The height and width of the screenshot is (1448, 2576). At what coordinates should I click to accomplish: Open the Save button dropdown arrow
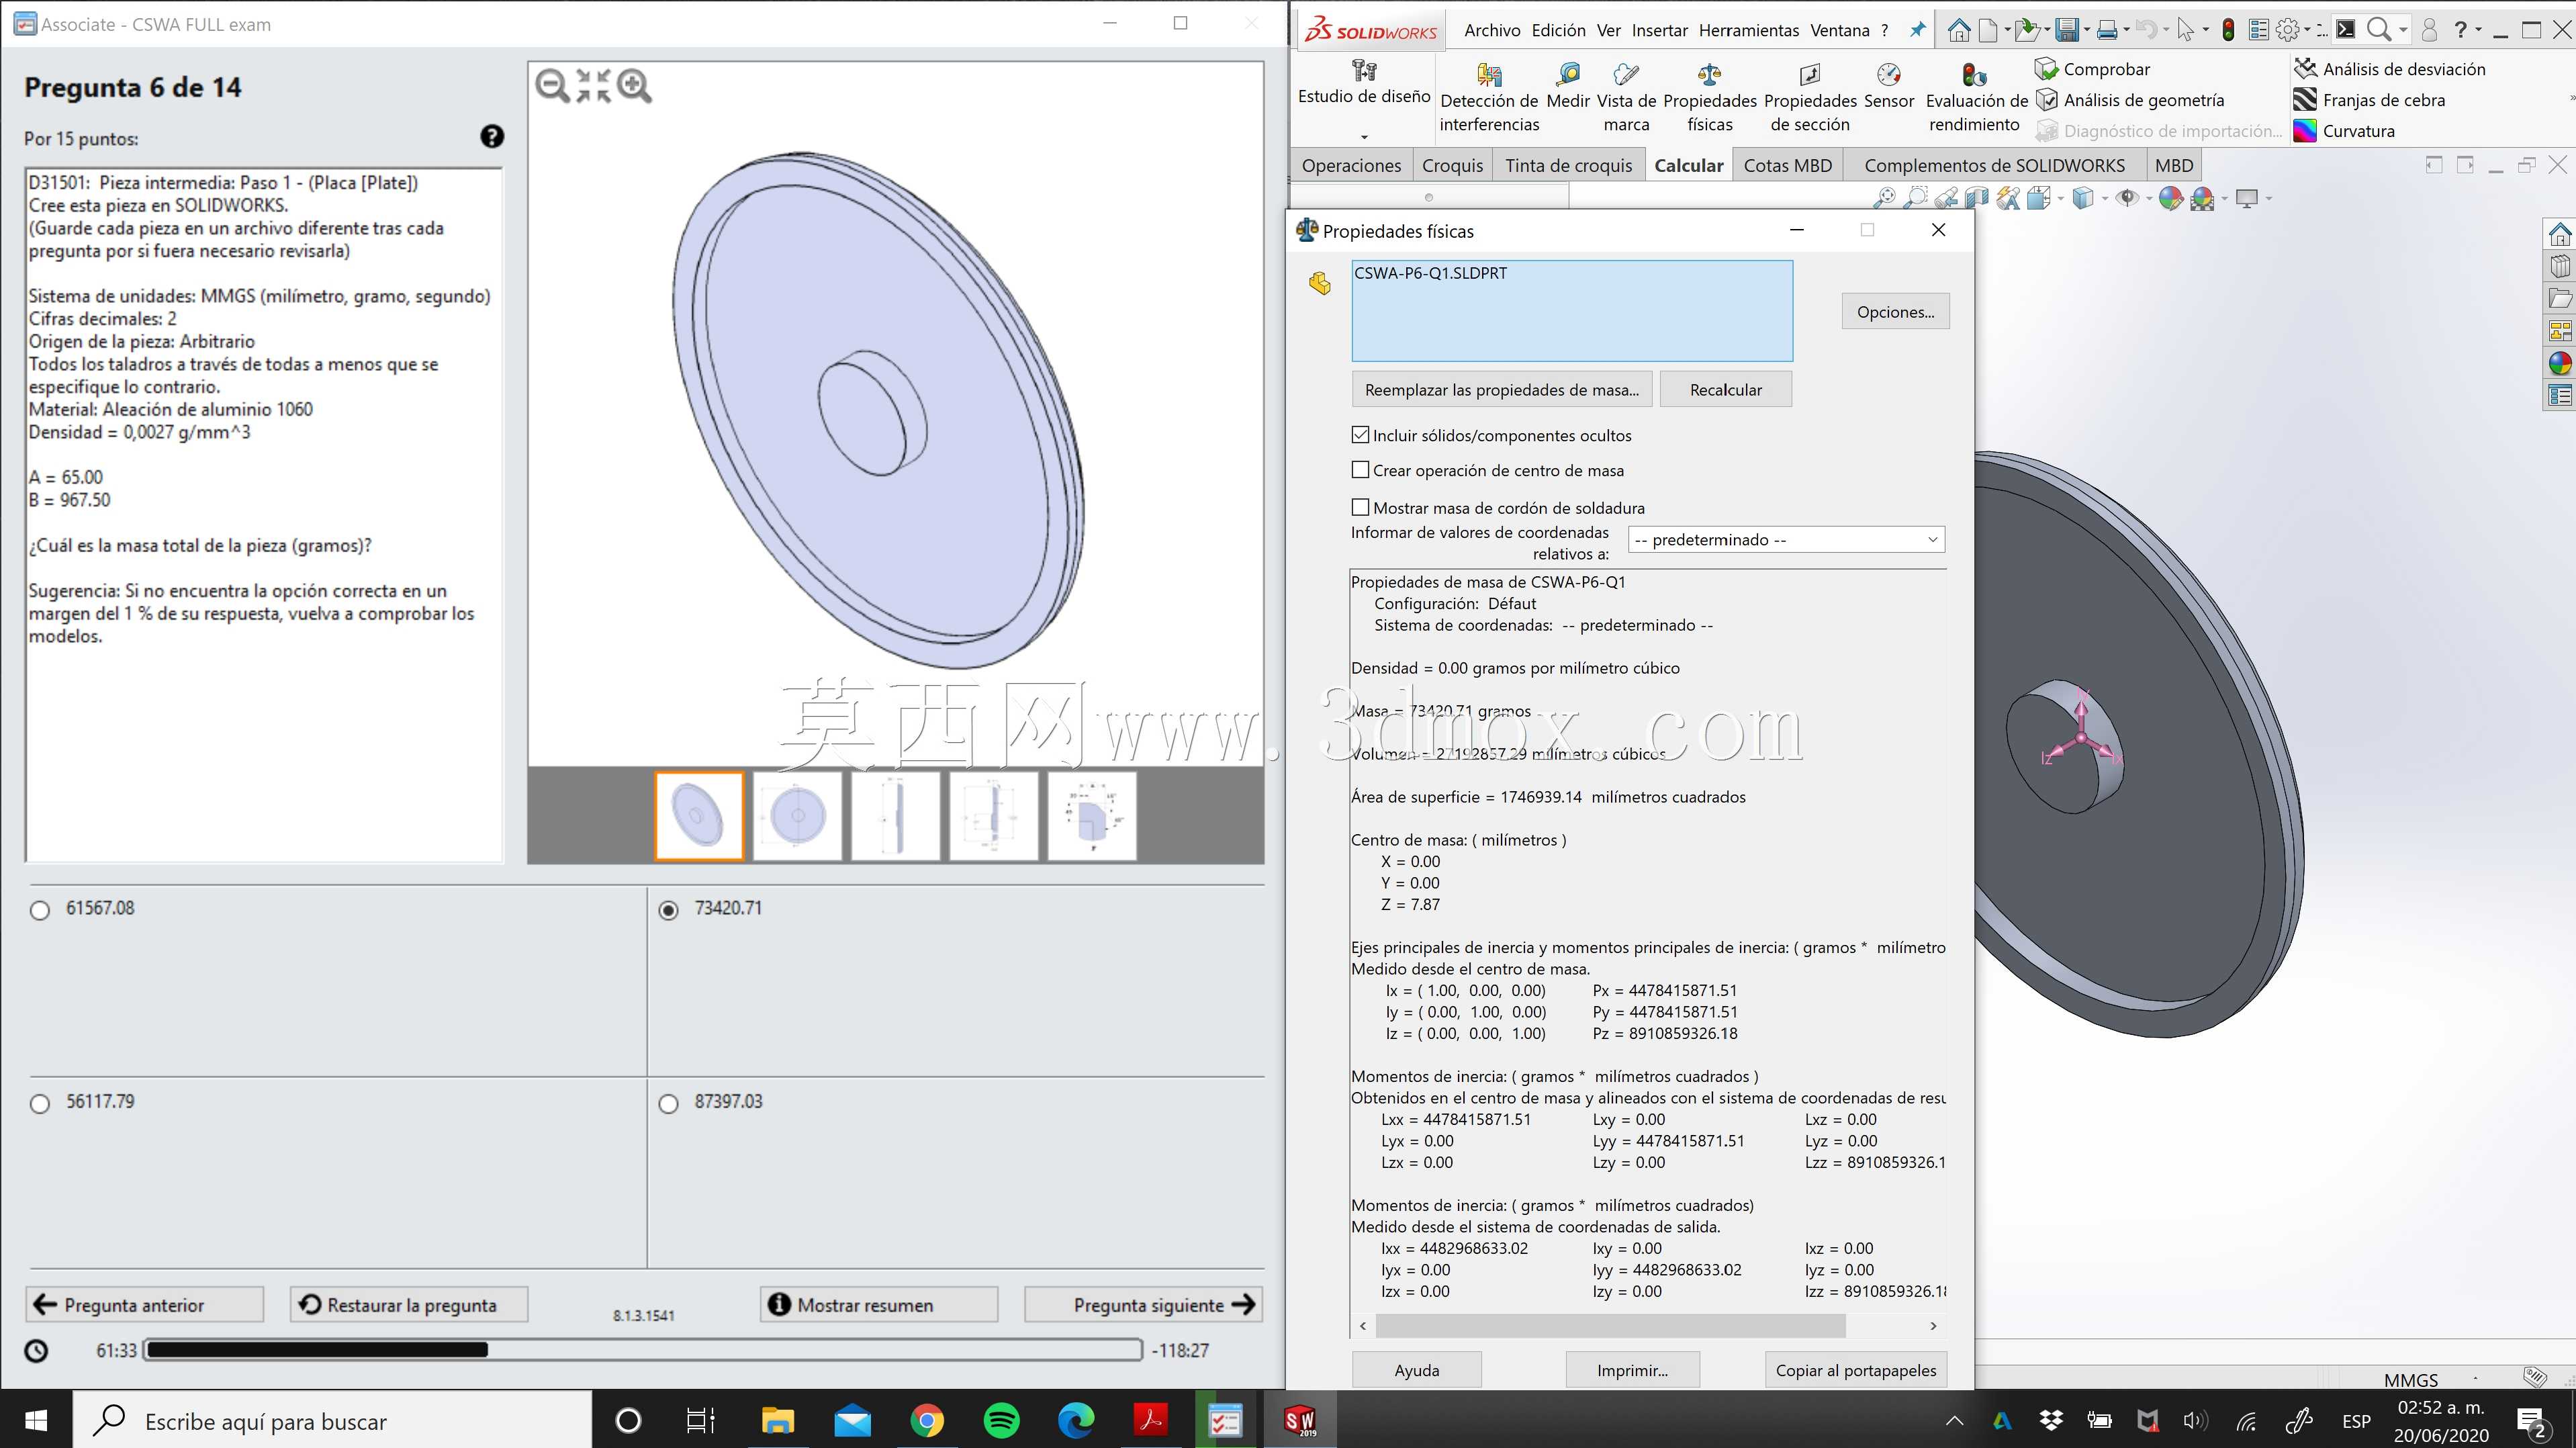2086,30
